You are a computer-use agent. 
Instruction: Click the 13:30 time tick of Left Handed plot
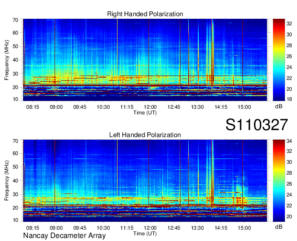[197, 228]
